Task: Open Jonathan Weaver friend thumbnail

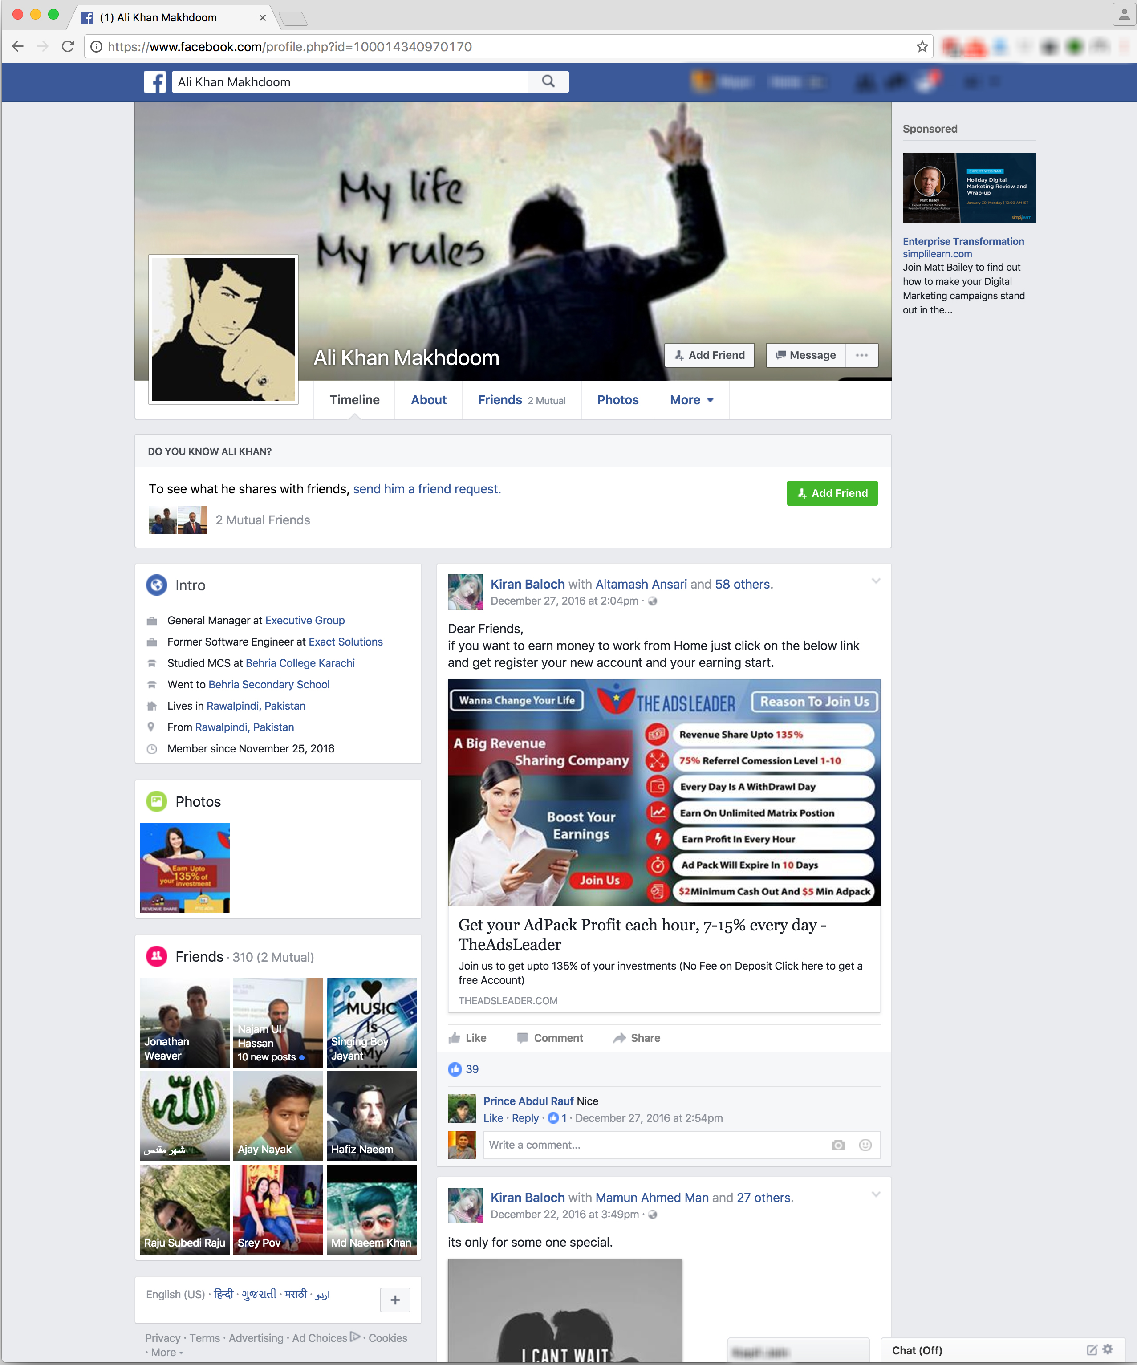Action: coord(185,1023)
